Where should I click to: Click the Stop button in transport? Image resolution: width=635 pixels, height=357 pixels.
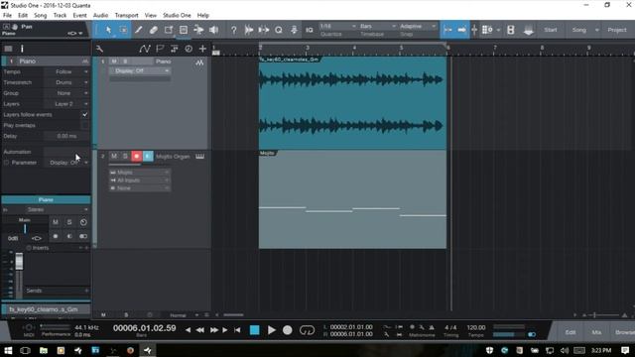click(x=254, y=330)
